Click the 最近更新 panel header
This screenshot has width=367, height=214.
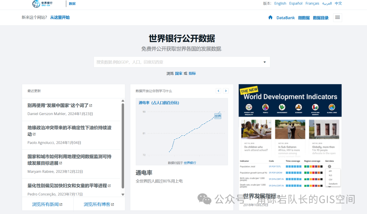(x=34, y=91)
